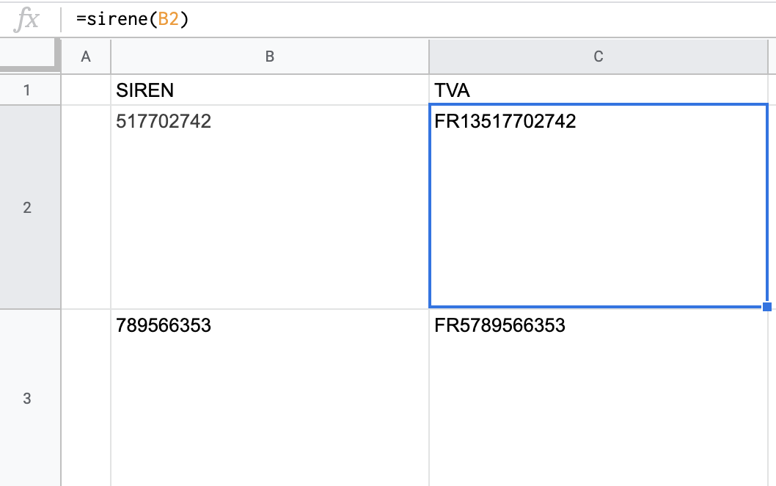Select column B header
The height and width of the screenshot is (486, 776).
[x=270, y=57]
